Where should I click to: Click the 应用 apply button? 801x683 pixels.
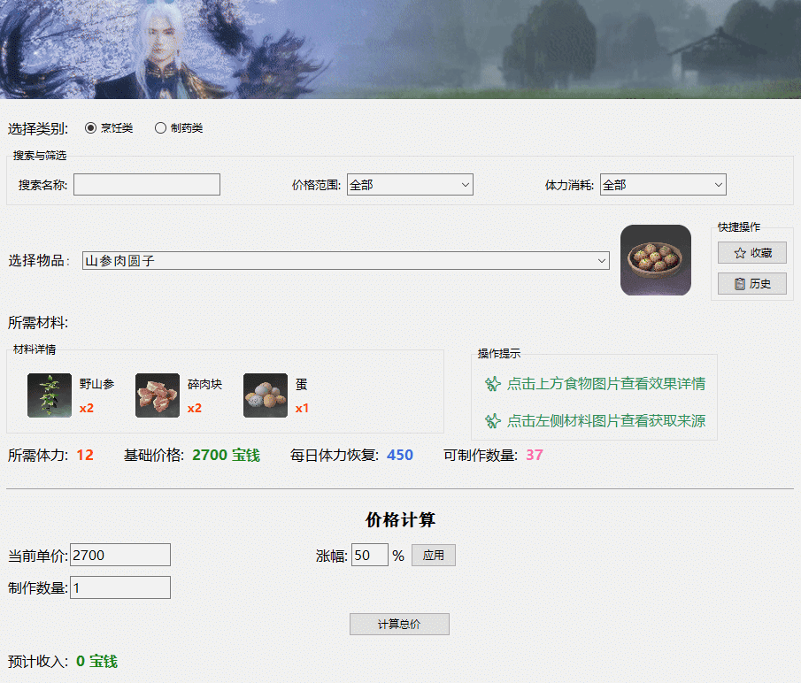pos(433,555)
